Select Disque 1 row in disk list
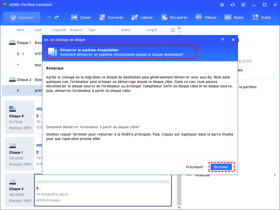280x210 pixels. [22, 43]
